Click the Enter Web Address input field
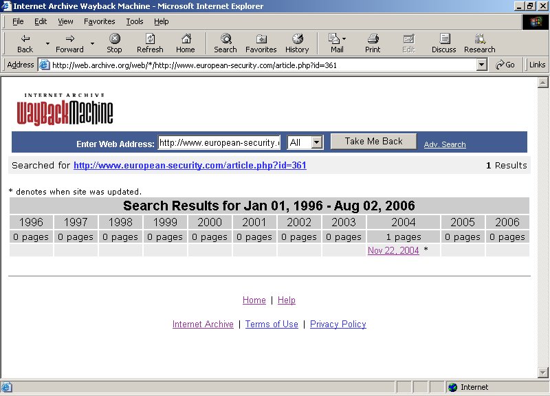The width and height of the screenshot is (550, 396). pyautogui.click(x=219, y=142)
